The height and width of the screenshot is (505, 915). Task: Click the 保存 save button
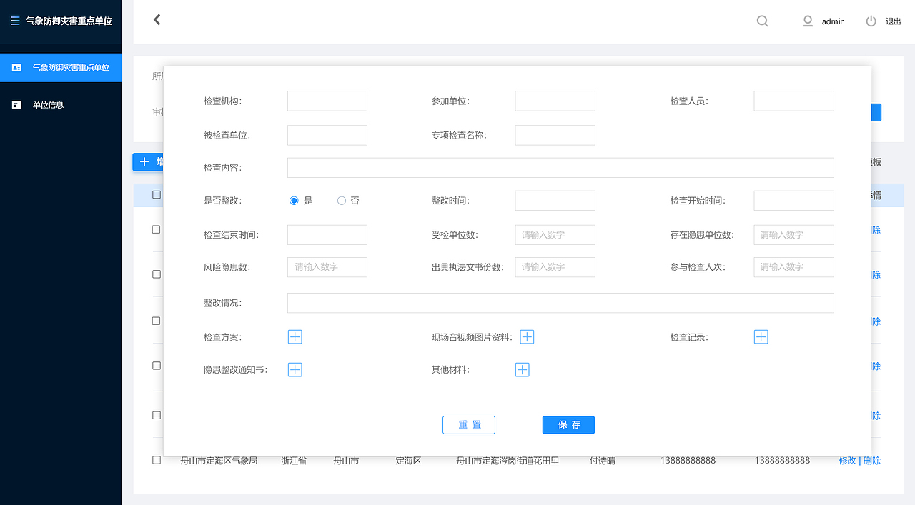point(568,424)
